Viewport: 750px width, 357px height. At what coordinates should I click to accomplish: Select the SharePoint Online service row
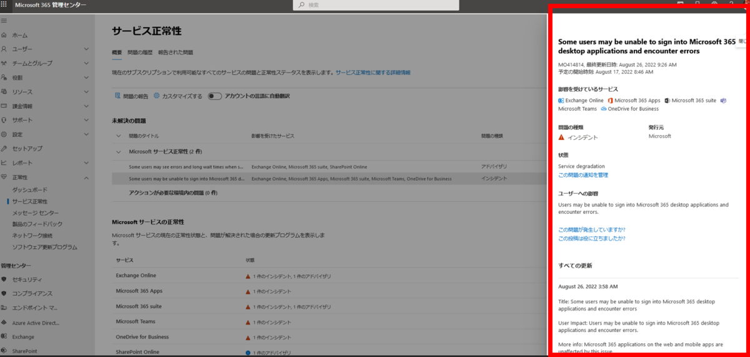(x=329, y=351)
